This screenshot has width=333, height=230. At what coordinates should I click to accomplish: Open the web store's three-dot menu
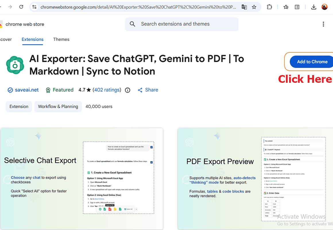(324, 24)
